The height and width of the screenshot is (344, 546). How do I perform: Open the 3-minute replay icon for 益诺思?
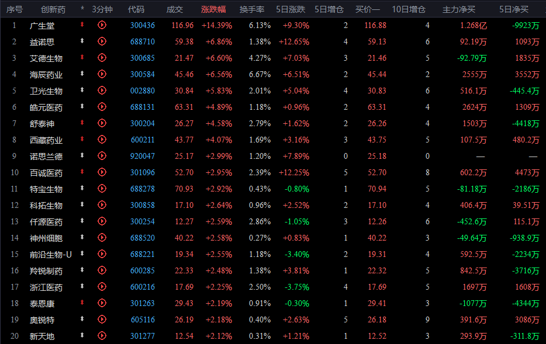click(x=102, y=41)
